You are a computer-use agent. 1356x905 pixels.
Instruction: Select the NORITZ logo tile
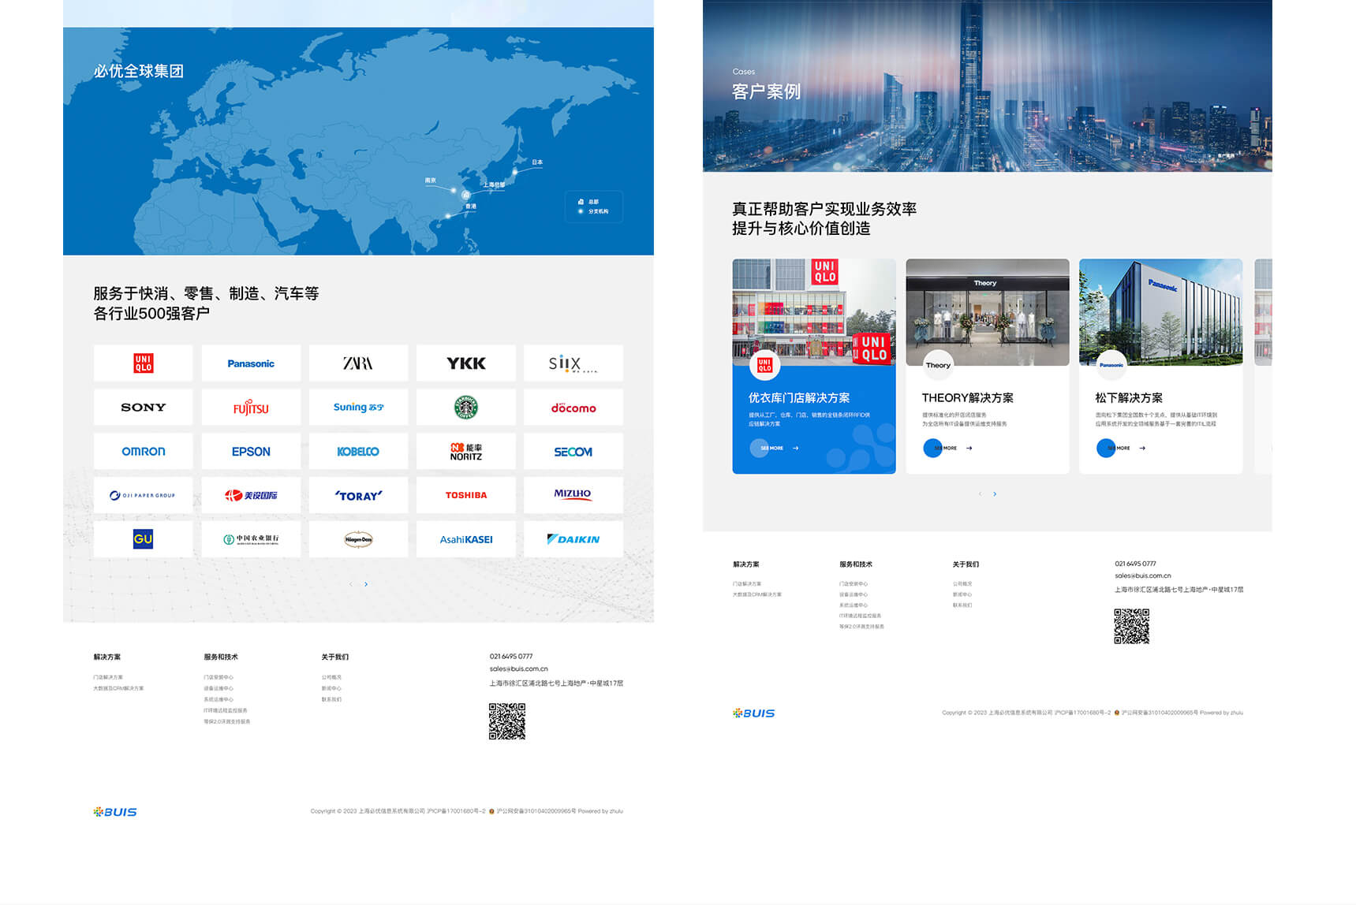pos(465,451)
